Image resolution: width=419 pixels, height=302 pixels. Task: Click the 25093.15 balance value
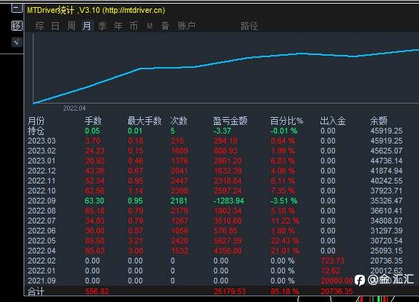click(386, 251)
